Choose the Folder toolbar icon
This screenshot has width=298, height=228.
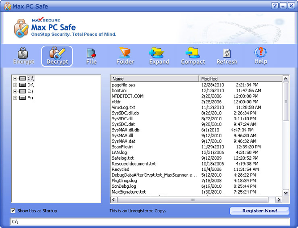coord(125,56)
